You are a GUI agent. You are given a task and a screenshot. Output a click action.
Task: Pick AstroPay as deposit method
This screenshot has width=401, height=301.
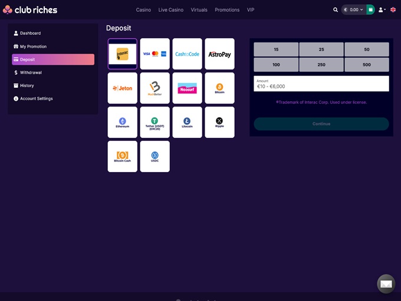click(219, 54)
